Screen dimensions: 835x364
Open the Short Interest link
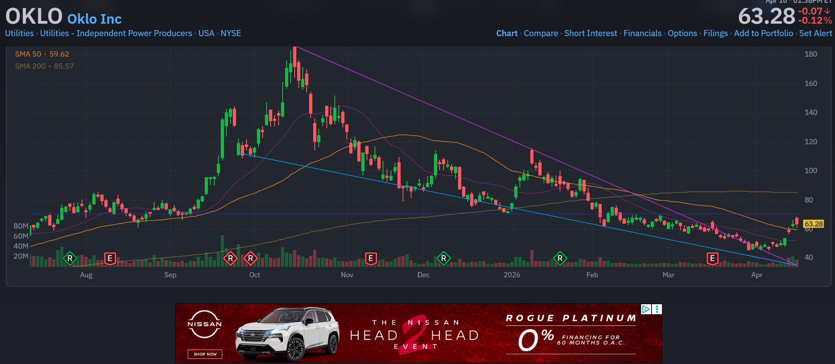pos(591,33)
